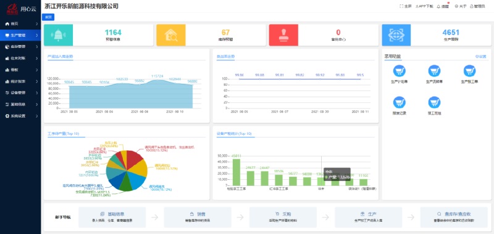Expand the 系统设置 sidebar menu
Viewport: 494px width, 234px height.
[x=20, y=116]
